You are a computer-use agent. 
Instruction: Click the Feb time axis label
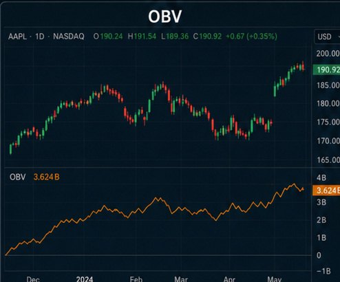point(136,279)
